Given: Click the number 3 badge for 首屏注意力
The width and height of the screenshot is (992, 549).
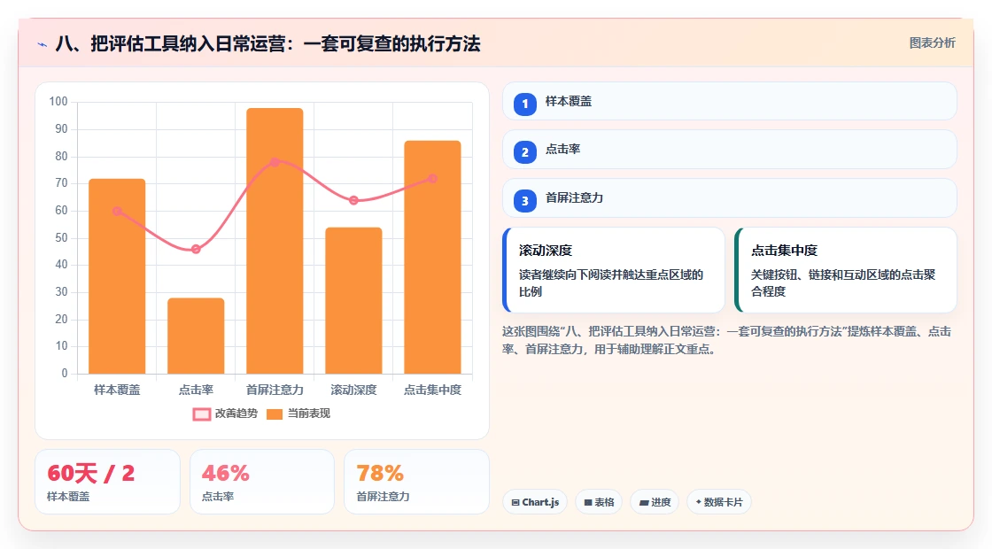Looking at the screenshot, I should [x=525, y=201].
